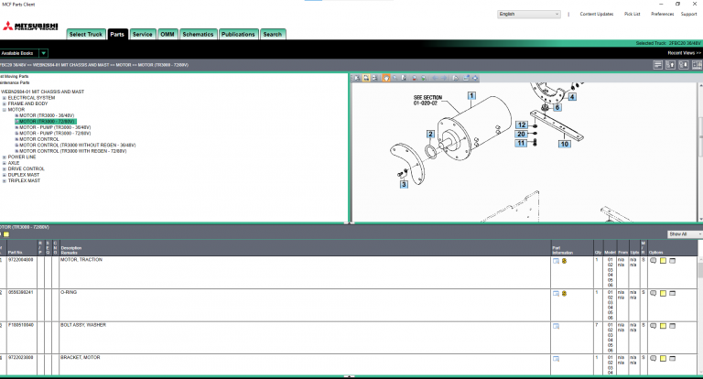Switch to the Service tab
Screen dimensions: 703x379
143,34
